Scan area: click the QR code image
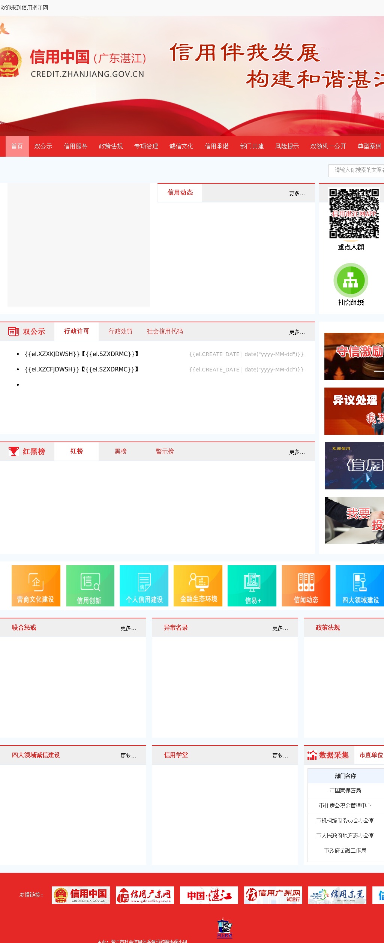 pos(354,214)
